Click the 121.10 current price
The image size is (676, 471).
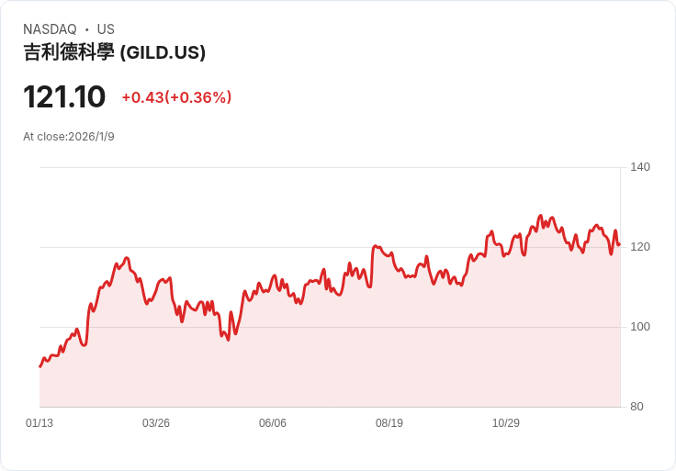point(64,96)
